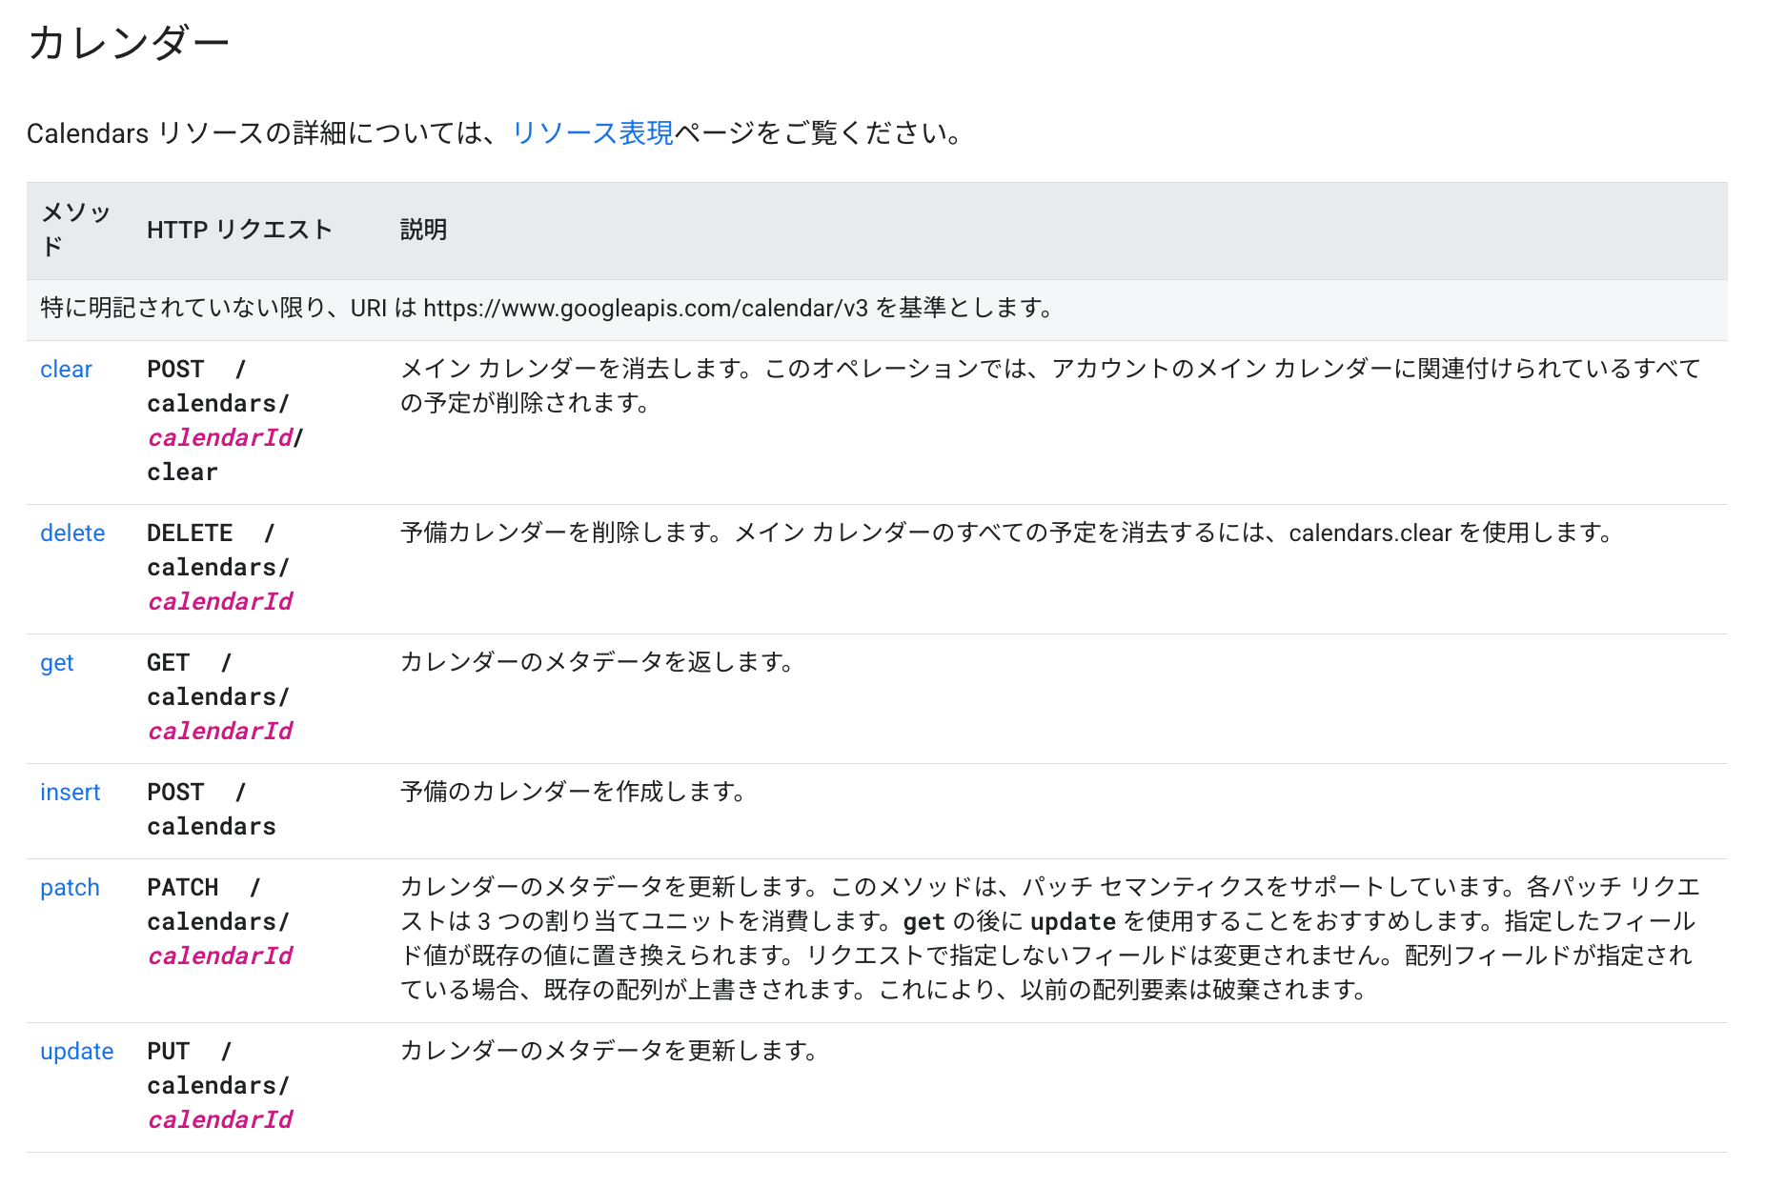Click the PATCH /calendars/calendarId request code
Screen dimensions: 1786x1187
click(220, 922)
